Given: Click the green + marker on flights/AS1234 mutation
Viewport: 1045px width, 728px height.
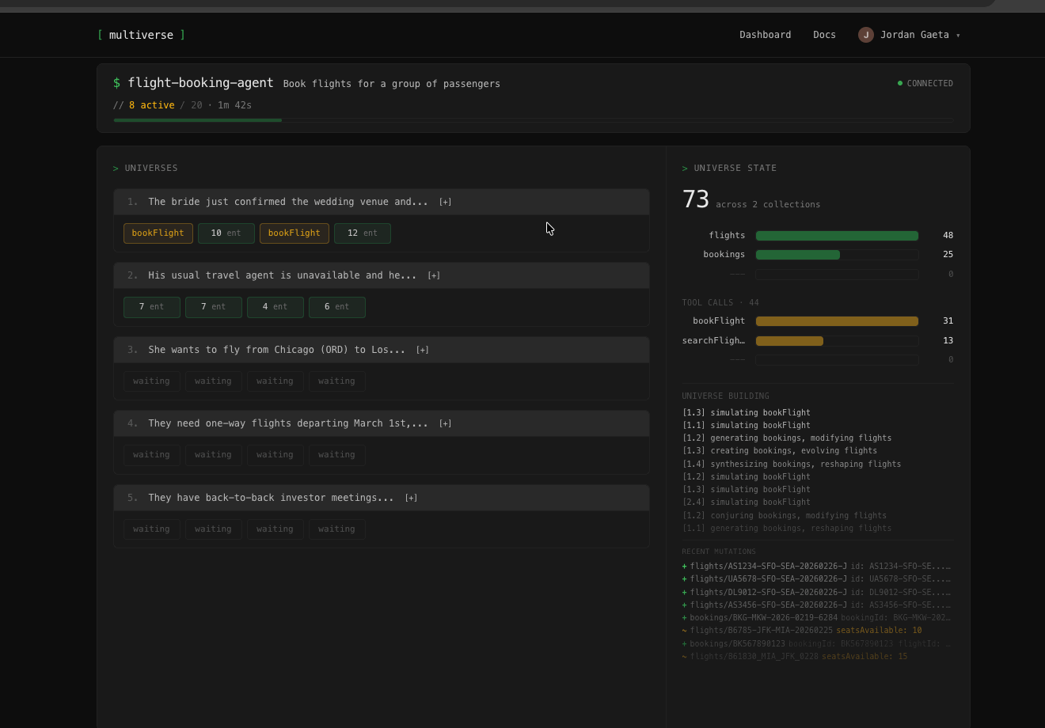Looking at the screenshot, I should point(684,566).
